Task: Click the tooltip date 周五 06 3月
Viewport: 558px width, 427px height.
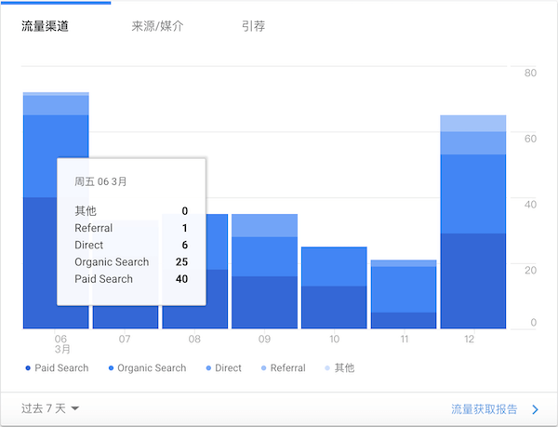Action: [x=100, y=181]
